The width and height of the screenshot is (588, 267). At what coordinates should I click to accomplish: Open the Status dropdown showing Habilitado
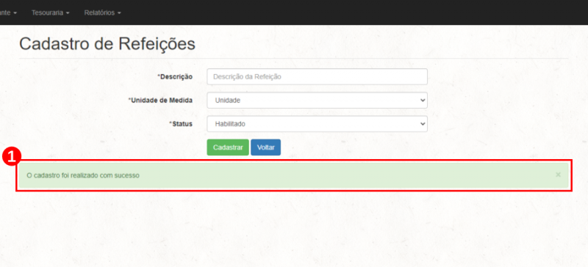[x=317, y=124]
